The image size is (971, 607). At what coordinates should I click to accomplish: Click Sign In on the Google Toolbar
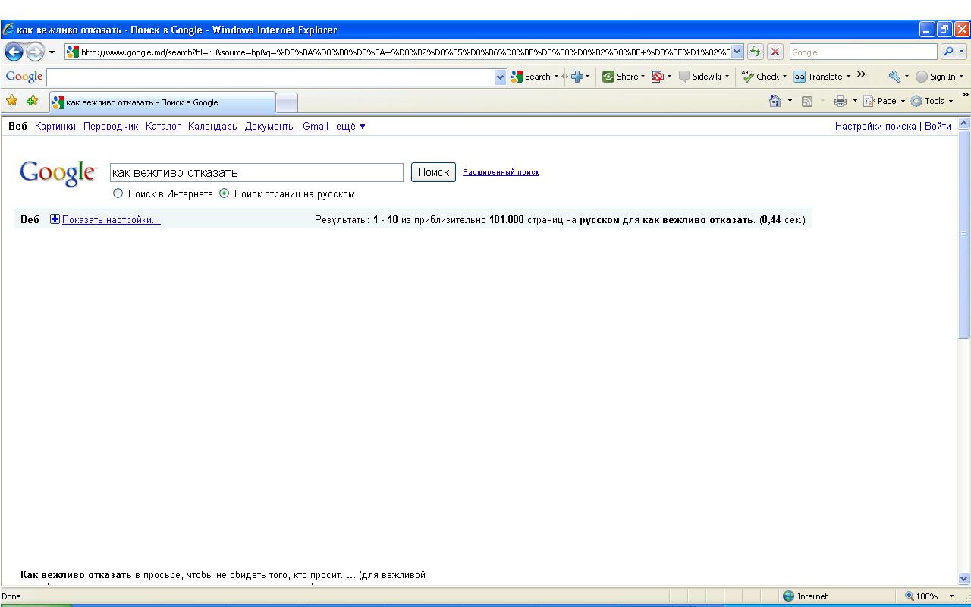pos(936,77)
